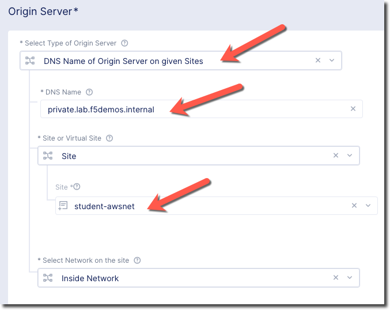Viewport: 390px width, 310px height.
Task: Click help icon next to DNS Name label
Action: coord(89,92)
